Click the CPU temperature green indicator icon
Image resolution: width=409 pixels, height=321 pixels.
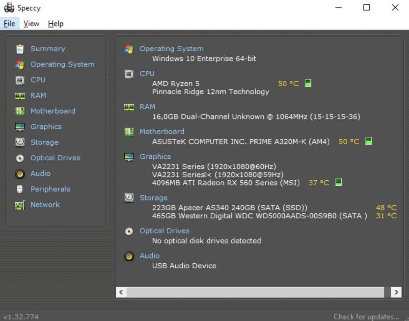pos(308,83)
